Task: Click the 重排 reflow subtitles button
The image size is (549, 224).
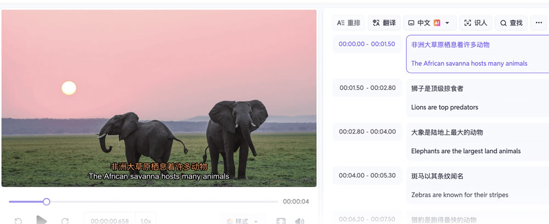Action: [x=349, y=23]
